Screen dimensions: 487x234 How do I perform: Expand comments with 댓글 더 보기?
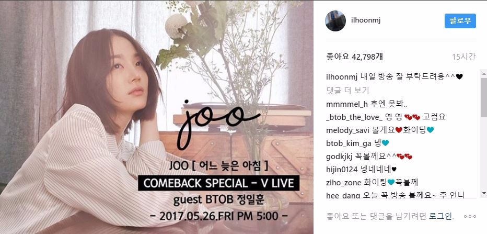click(x=347, y=91)
